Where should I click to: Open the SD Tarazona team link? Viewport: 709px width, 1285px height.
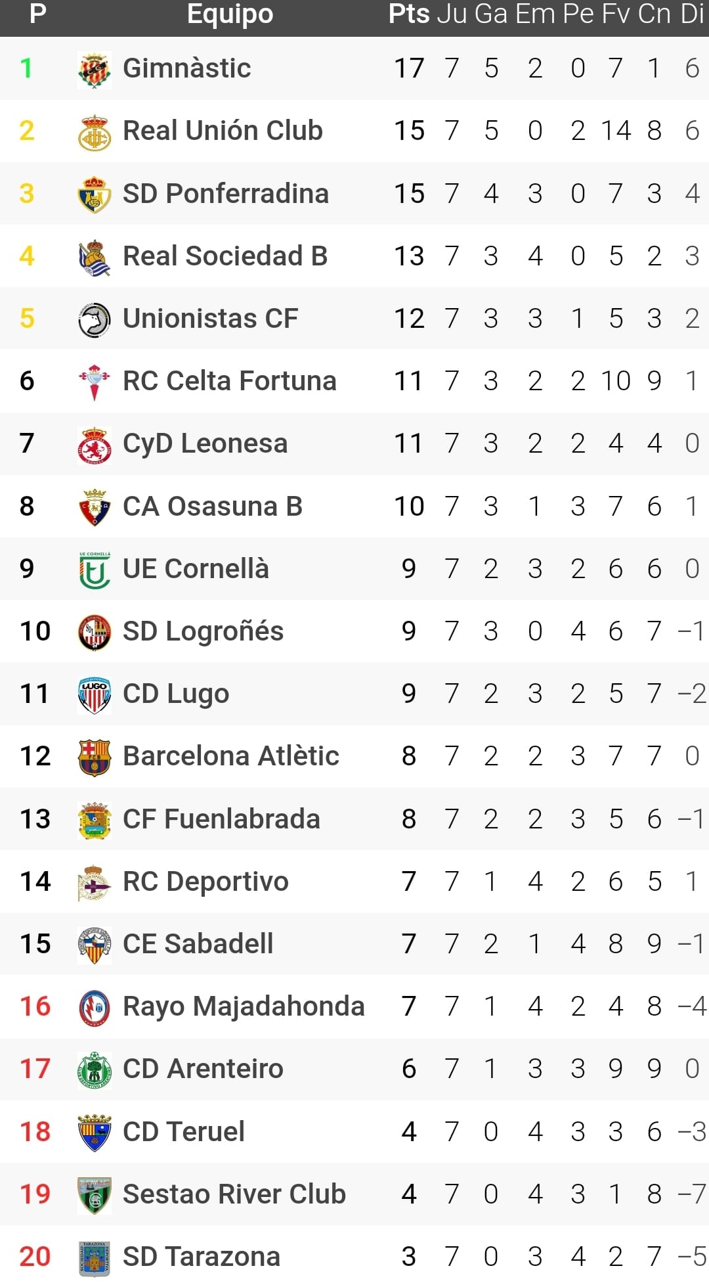point(202,1257)
